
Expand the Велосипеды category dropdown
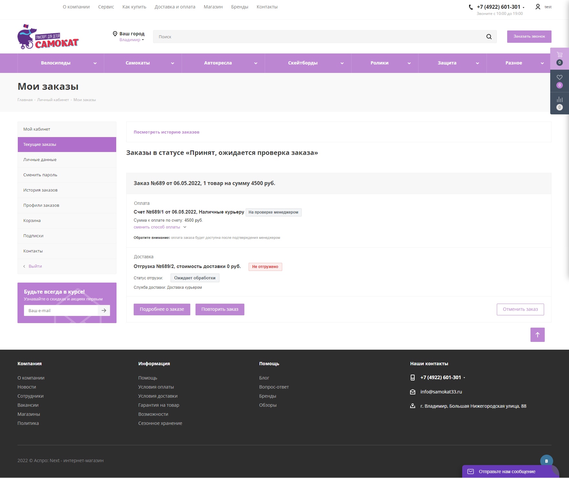(95, 63)
